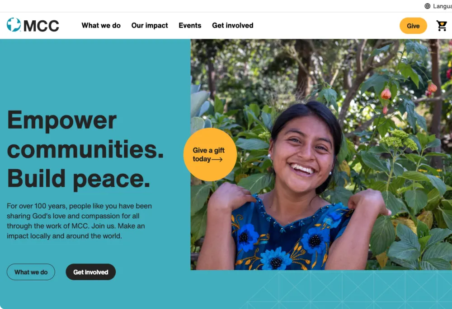Click the outlined What we do button
The width and height of the screenshot is (452, 309).
[31, 272]
